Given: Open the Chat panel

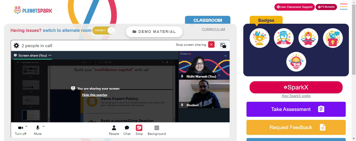Looking at the screenshot, I should click(127, 130).
